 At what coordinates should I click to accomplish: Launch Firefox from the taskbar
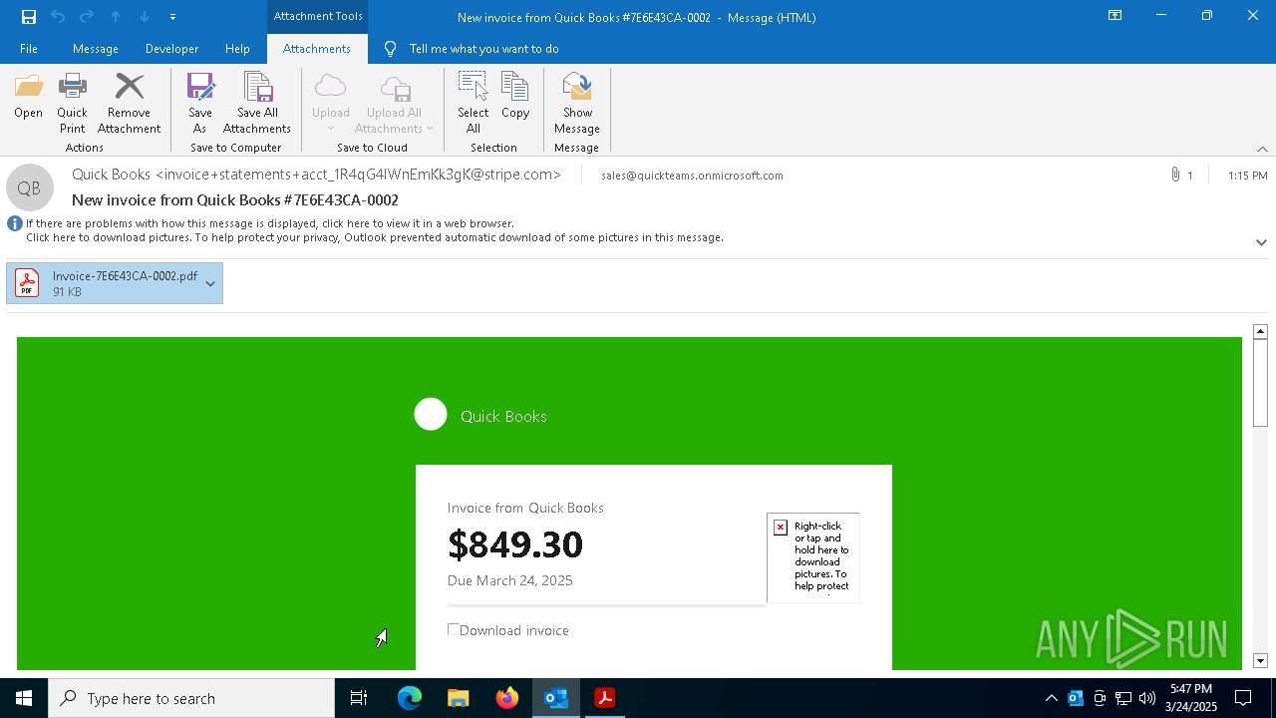coord(507,698)
